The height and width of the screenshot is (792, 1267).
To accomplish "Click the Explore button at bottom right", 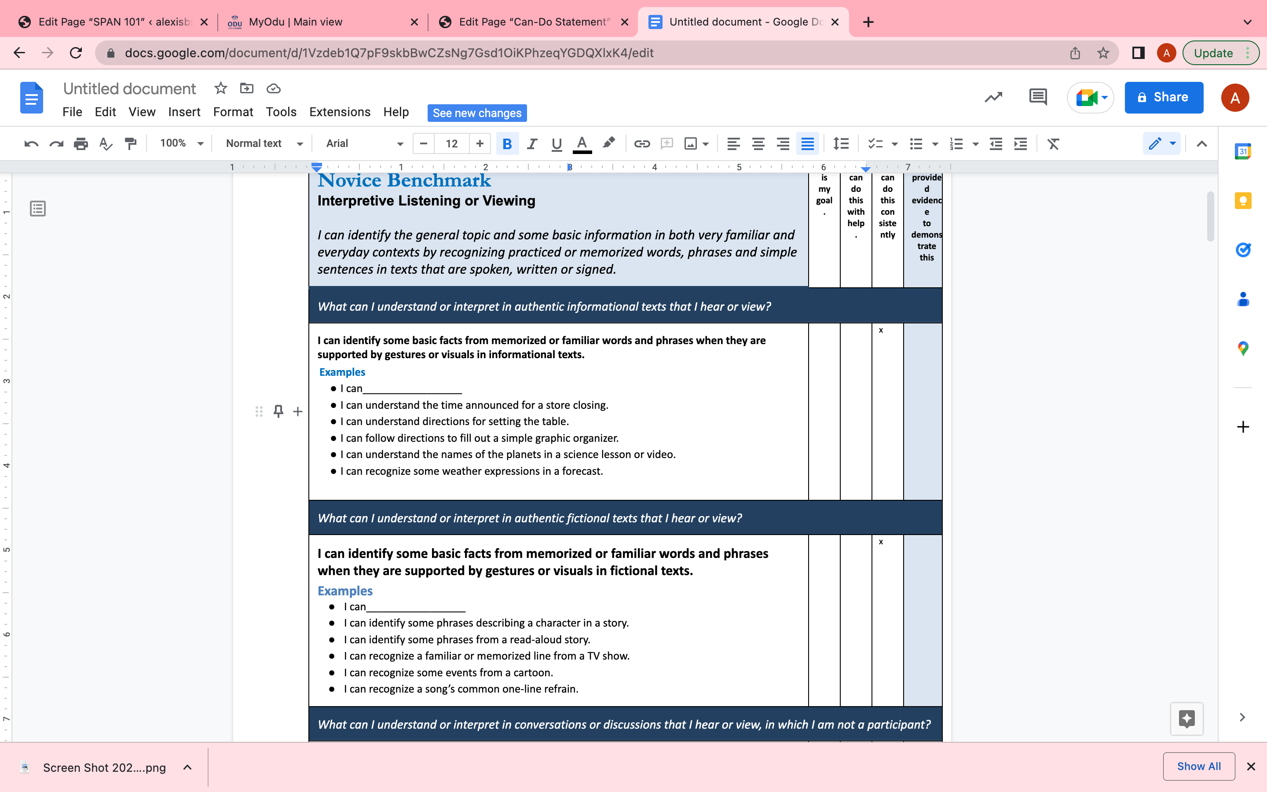I will 1186,719.
